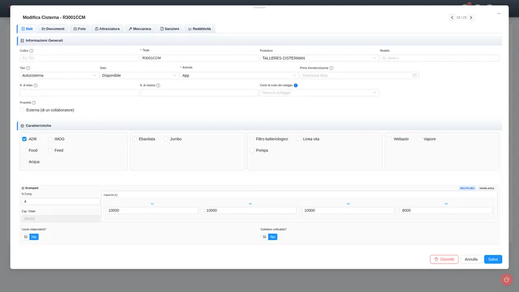
Task: Check the Pompa checkbox
Action: pyautogui.click(x=252, y=151)
